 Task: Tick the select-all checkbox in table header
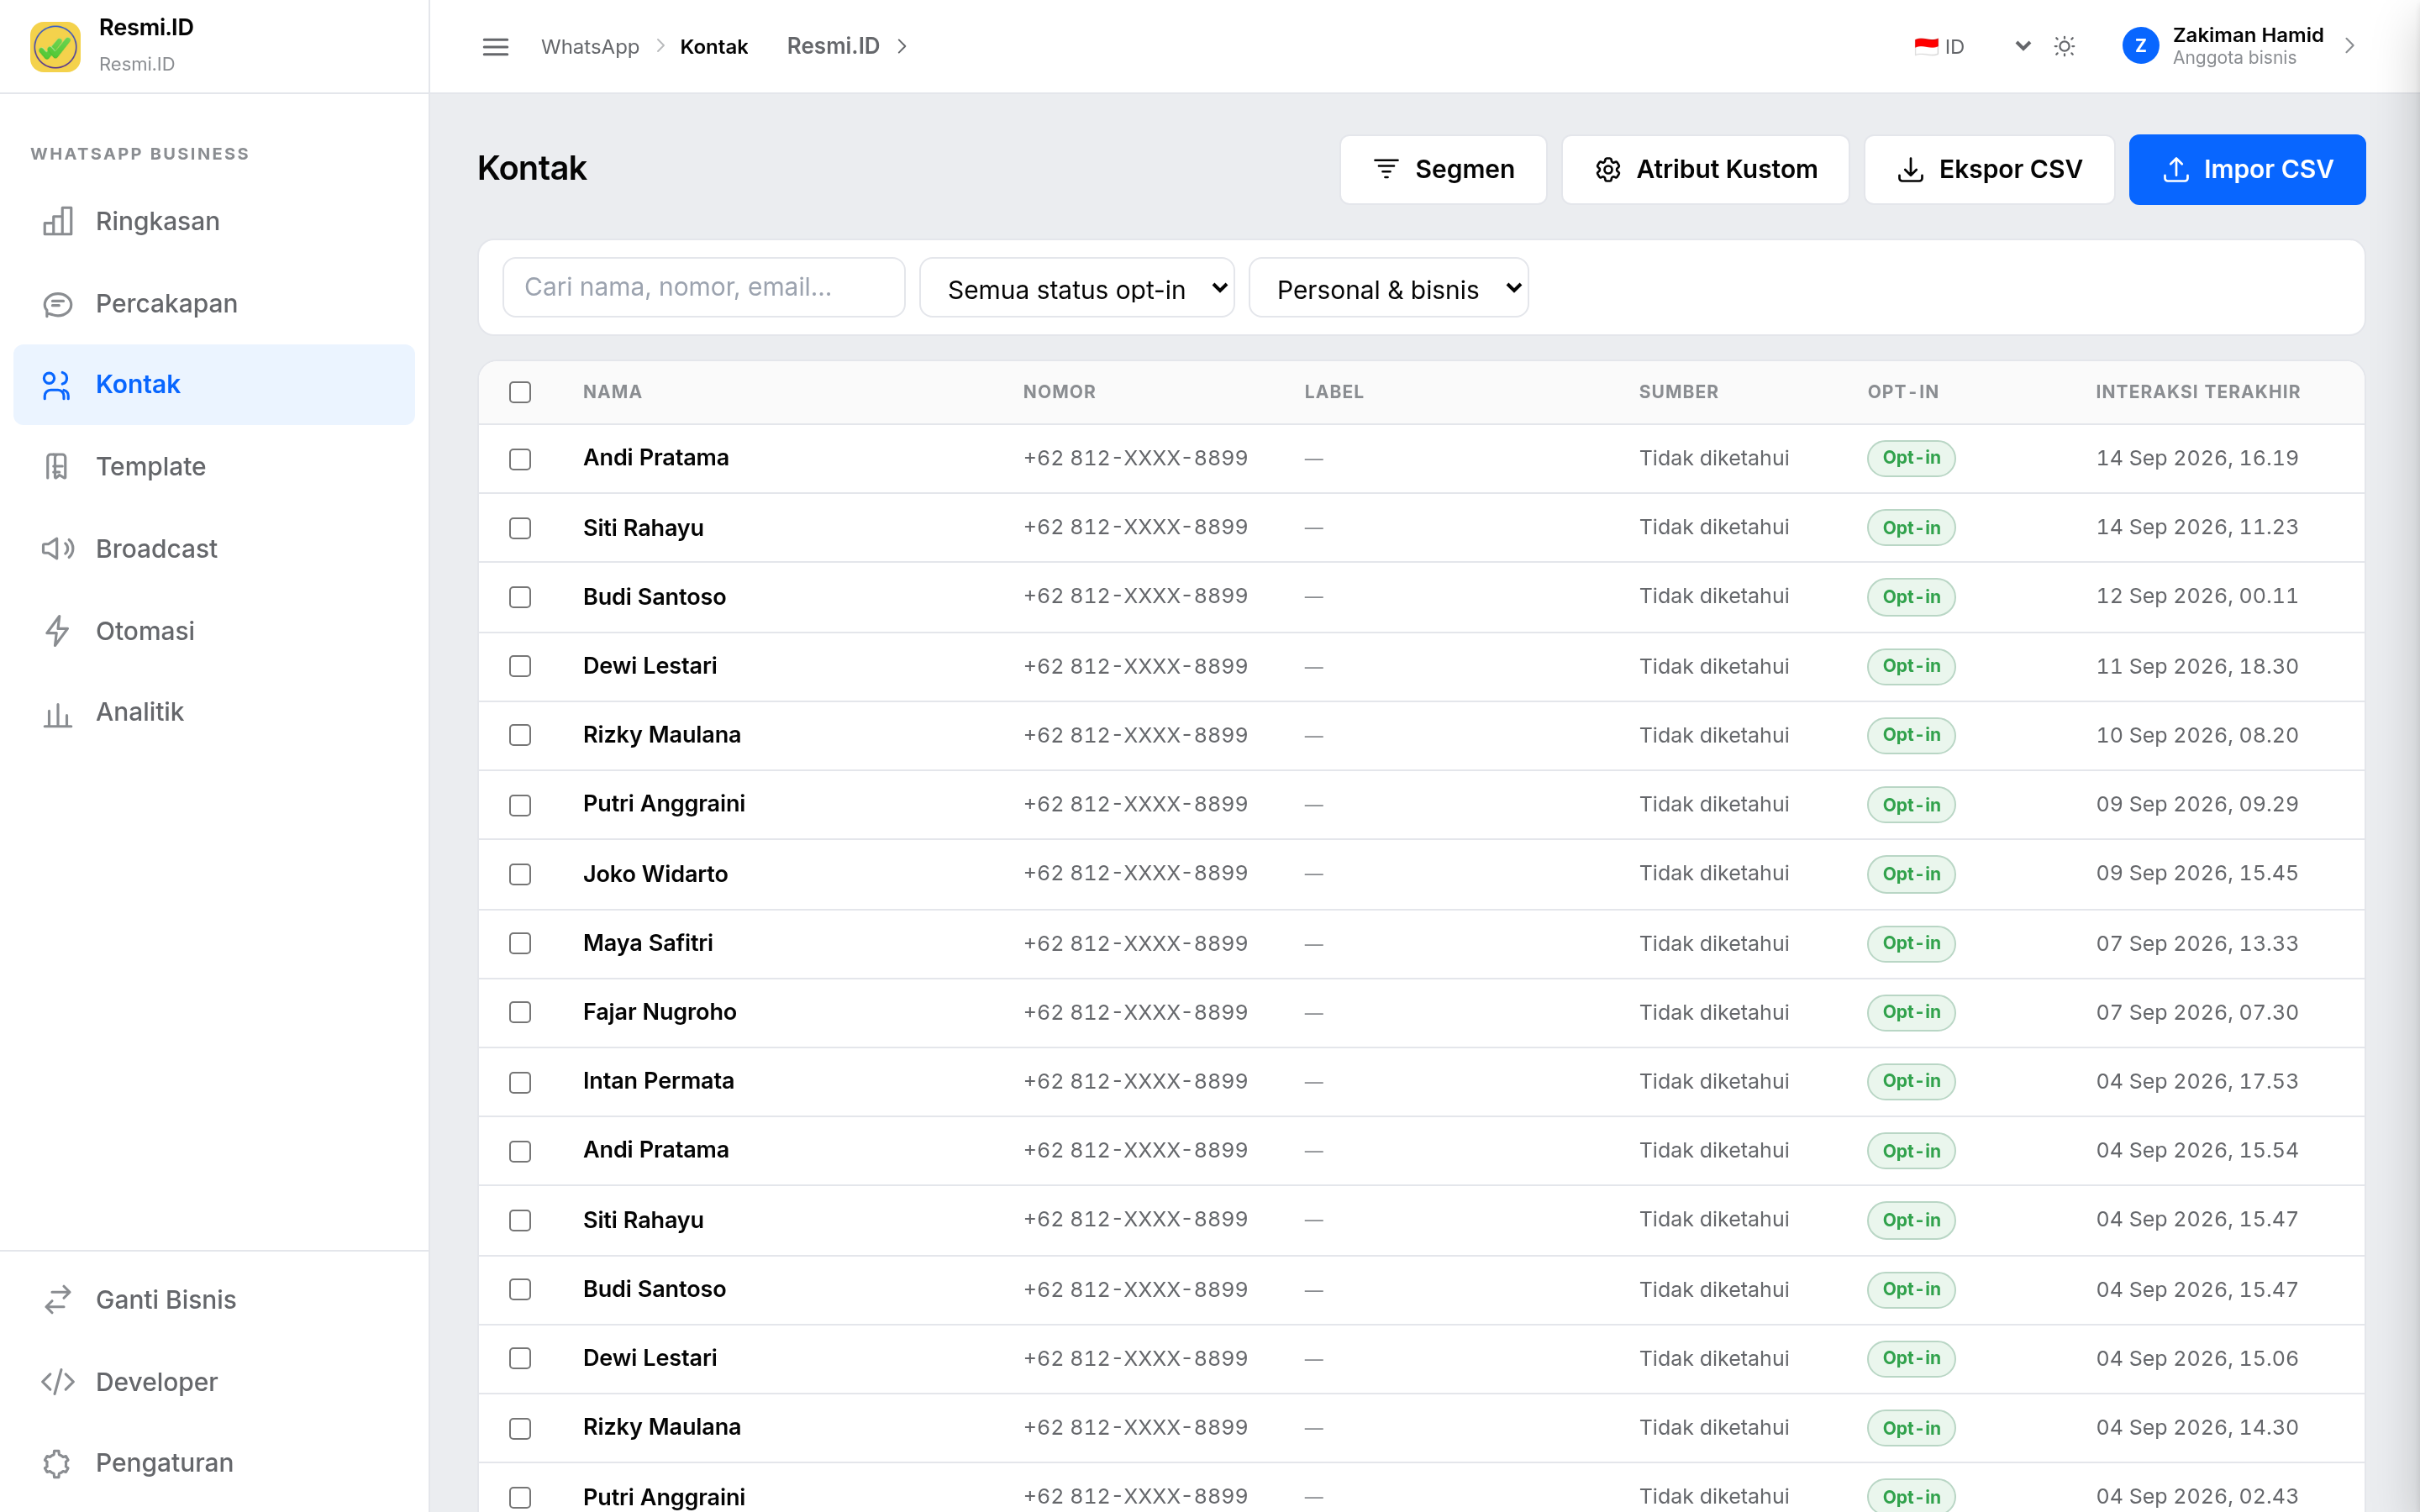[x=520, y=392]
